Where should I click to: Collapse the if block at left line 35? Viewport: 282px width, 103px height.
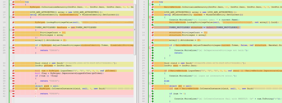click(11, 78)
